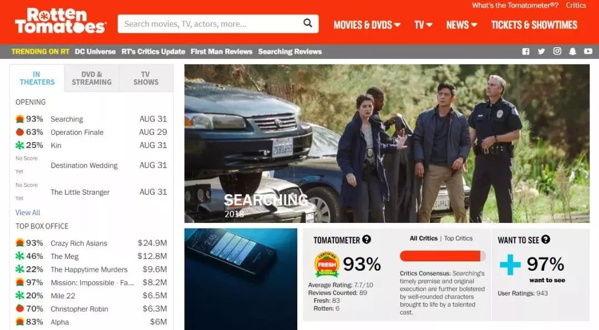Open the Facebook social icon
The width and height of the screenshot is (599, 330).
click(x=526, y=52)
